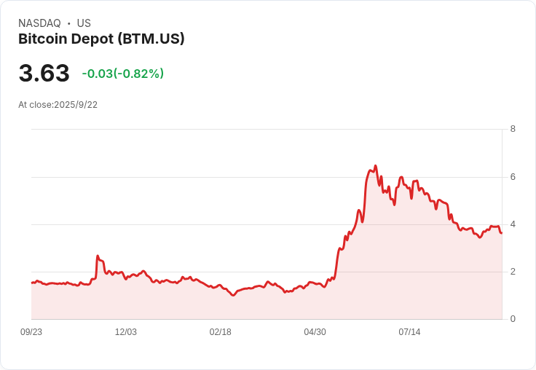Click the 09/23 date on the x-axis
The width and height of the screenshot is (536, 370).
(31, 332)
